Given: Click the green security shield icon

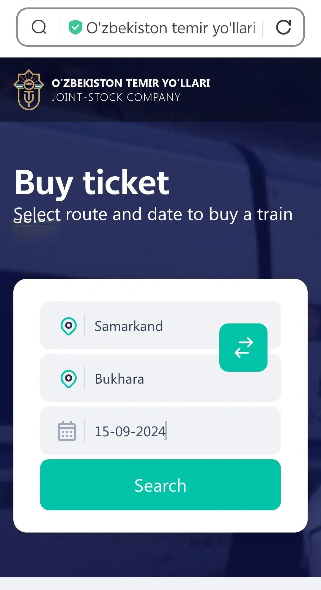Looking at the screenshot, I should pyautogui.click(x=75, y=27).
